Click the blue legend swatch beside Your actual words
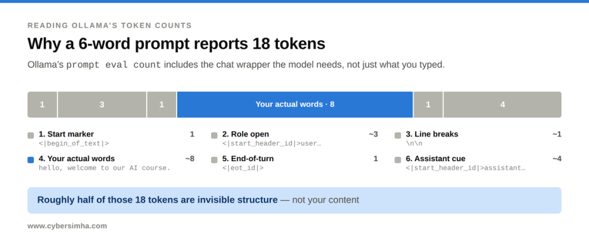The image size is (589, 245). pyautogui.click(x=31, y=160)
